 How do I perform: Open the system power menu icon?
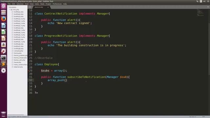click(x=208, y=1)
